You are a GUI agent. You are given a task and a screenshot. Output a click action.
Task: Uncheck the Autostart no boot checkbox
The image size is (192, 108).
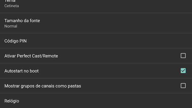(183, 71)
